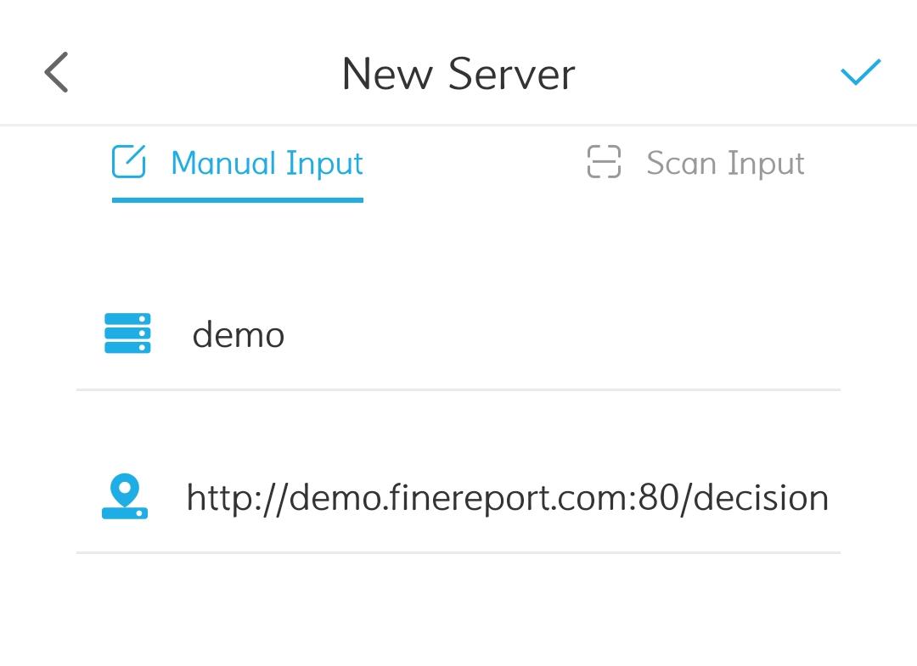This screenshot has height=666, width=917.
Task: Go back to the server list
Action: 56,73
